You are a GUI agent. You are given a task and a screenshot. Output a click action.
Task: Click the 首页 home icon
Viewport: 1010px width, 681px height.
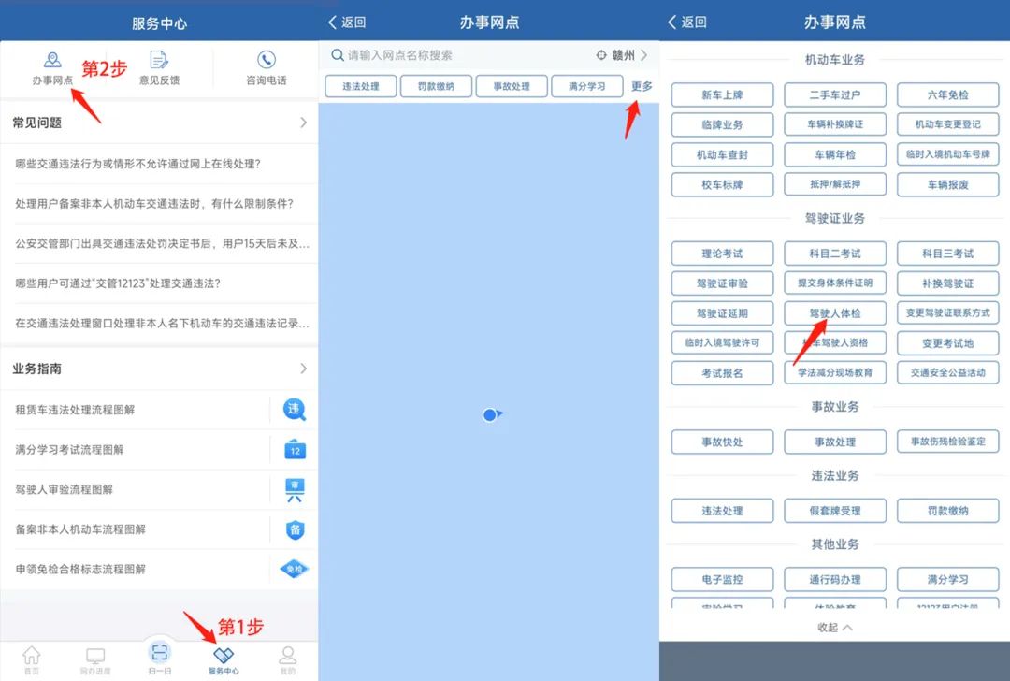click(32, 655)
